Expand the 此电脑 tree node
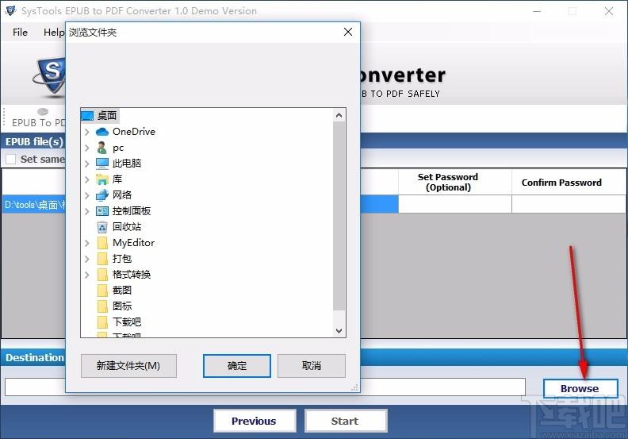The width and height of the screenshot is (628, 439). (87, 164)
